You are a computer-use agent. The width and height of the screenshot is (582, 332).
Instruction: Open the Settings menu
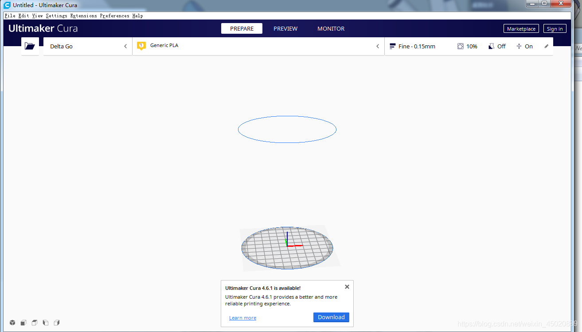(x=56, y=16)
